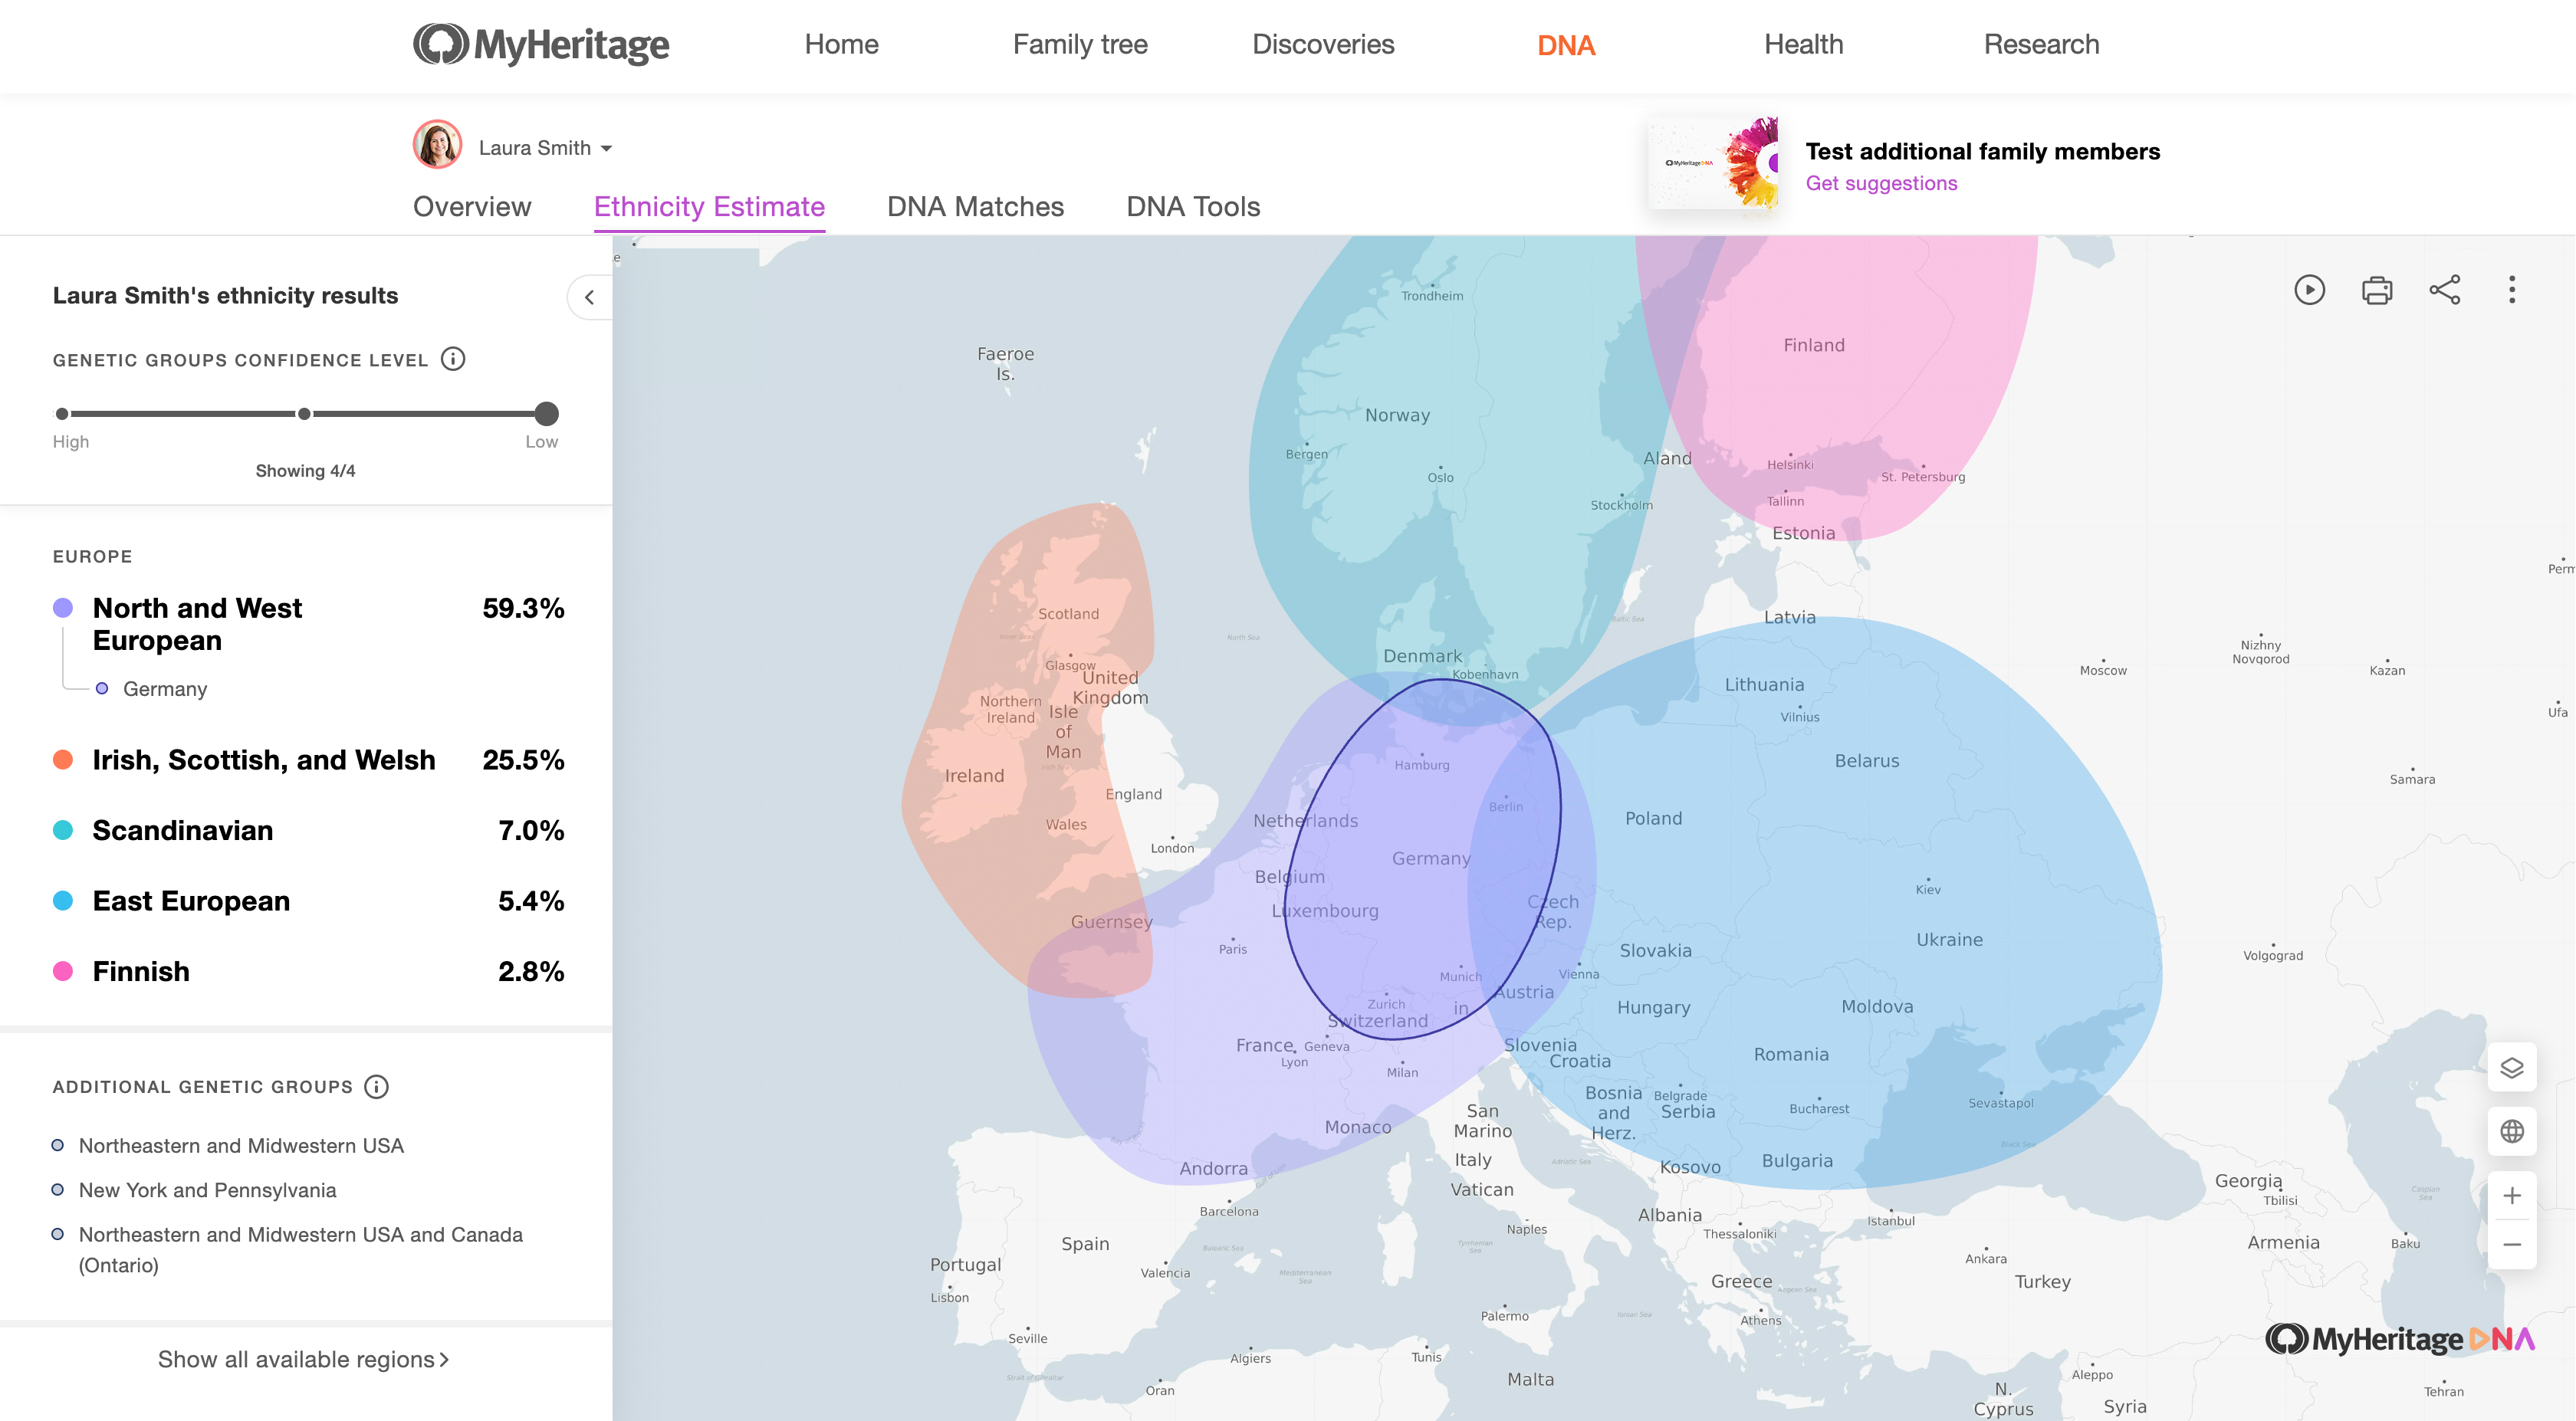2576x1421 pixels.
Task: Open the three-dot more options menu
Action: tap(2512, 290)
